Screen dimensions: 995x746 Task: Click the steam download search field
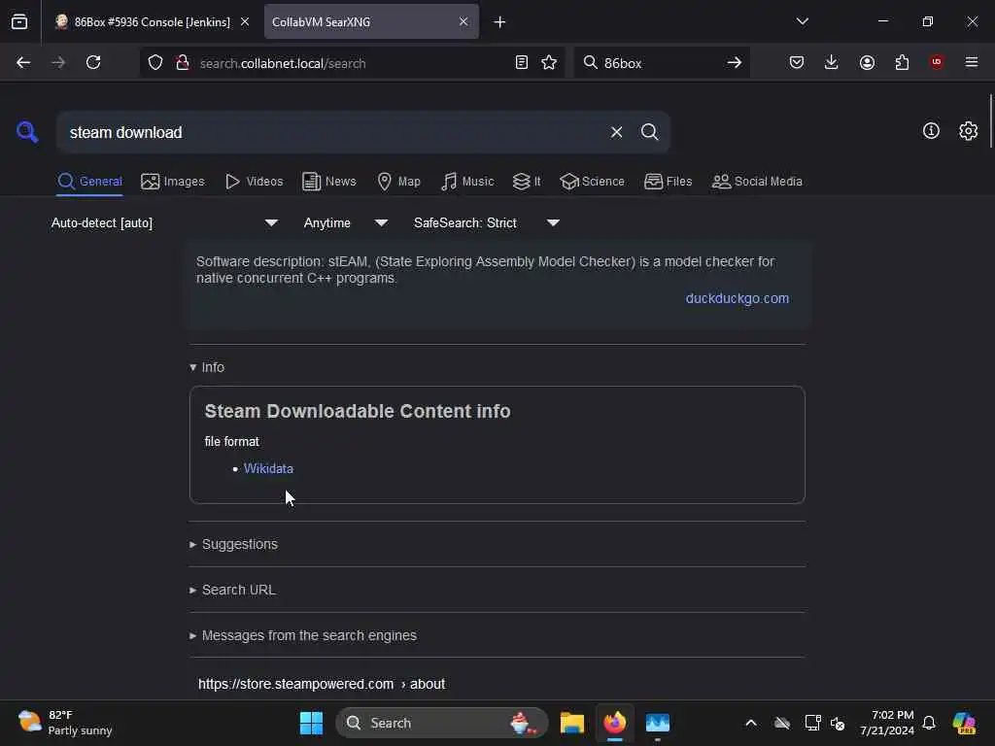[x=333, y=132]
